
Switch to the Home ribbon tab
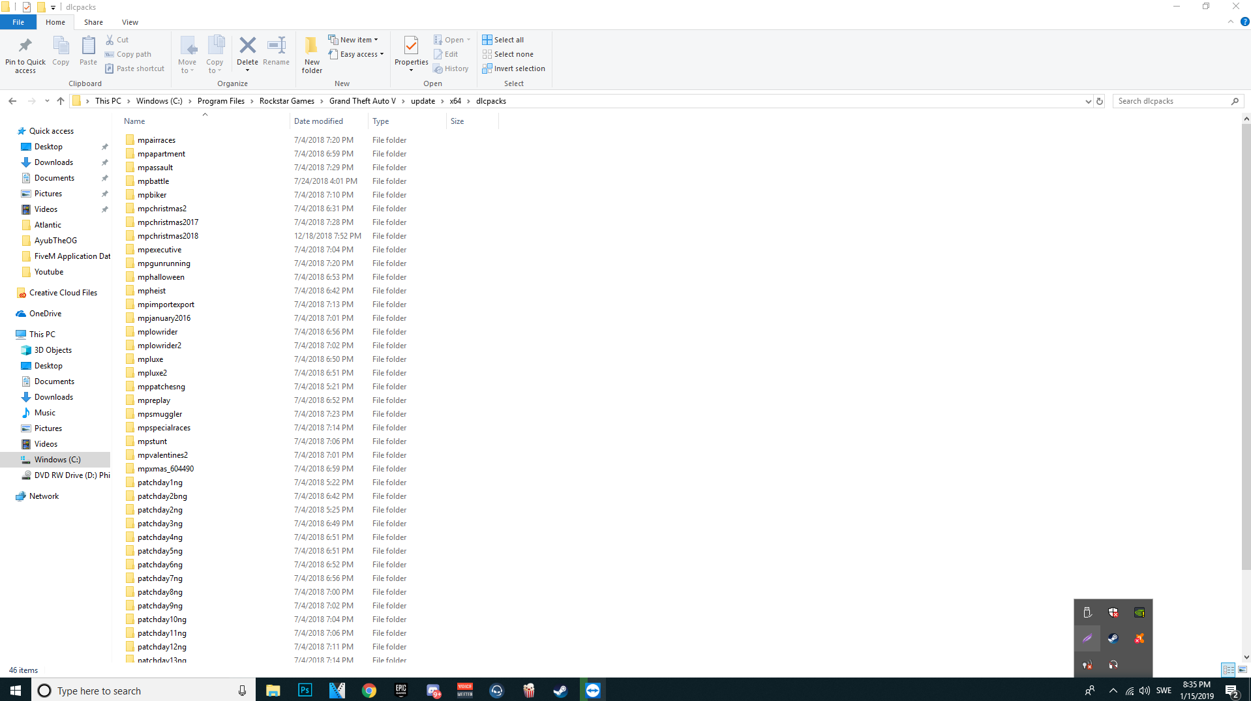(x=55, y=22)
